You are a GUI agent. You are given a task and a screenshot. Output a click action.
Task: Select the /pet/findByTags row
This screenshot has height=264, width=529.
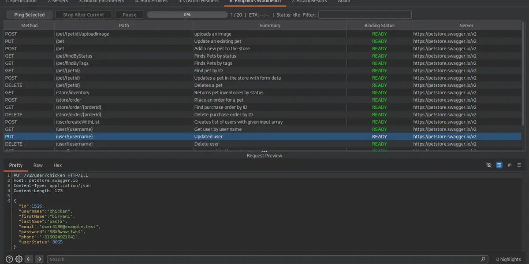tap(263, 63)
